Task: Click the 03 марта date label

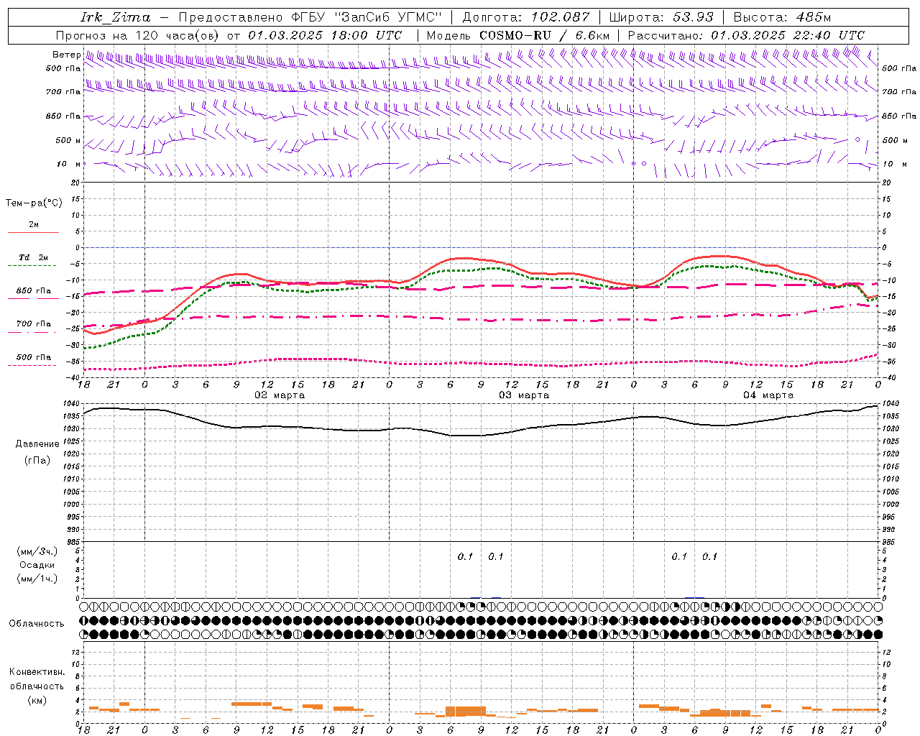Action: point(524,395)
